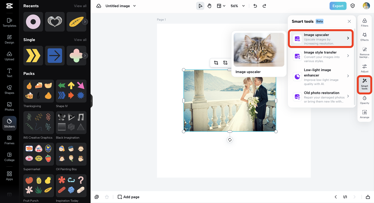This screenshot has width=374, height=203.
Task: Click the crop icon above the image
Action: [216, 63]
